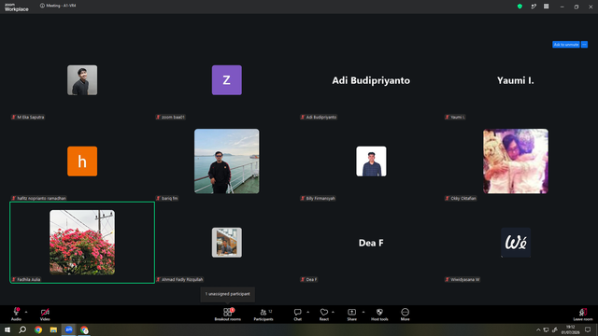The height and width of the screenshot is (336, 598).
Task: Click the green encryption shield icon
Action: tap(520, 7)
